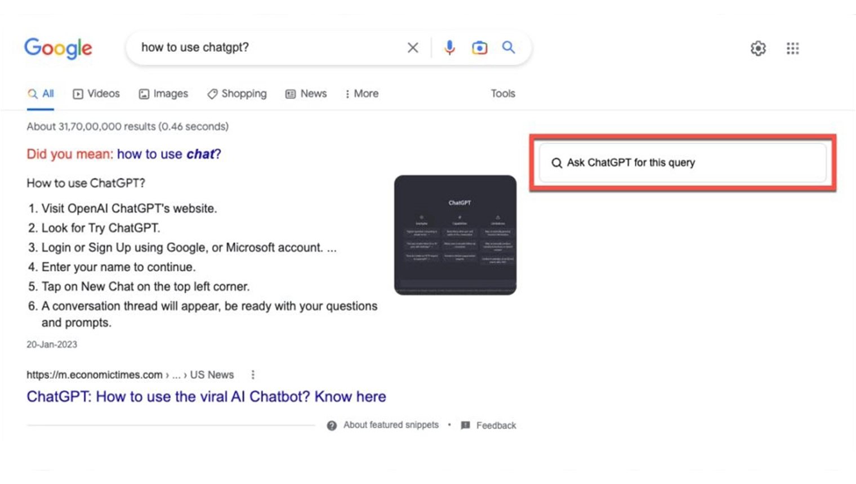Open Google Lens camera search
This screenshot has width=856, height=484.
click(x=479, y=48)
